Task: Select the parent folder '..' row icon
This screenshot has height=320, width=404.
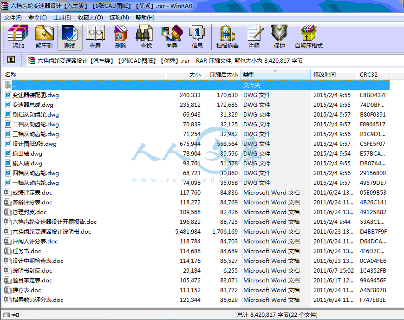Action: point(8,85)
